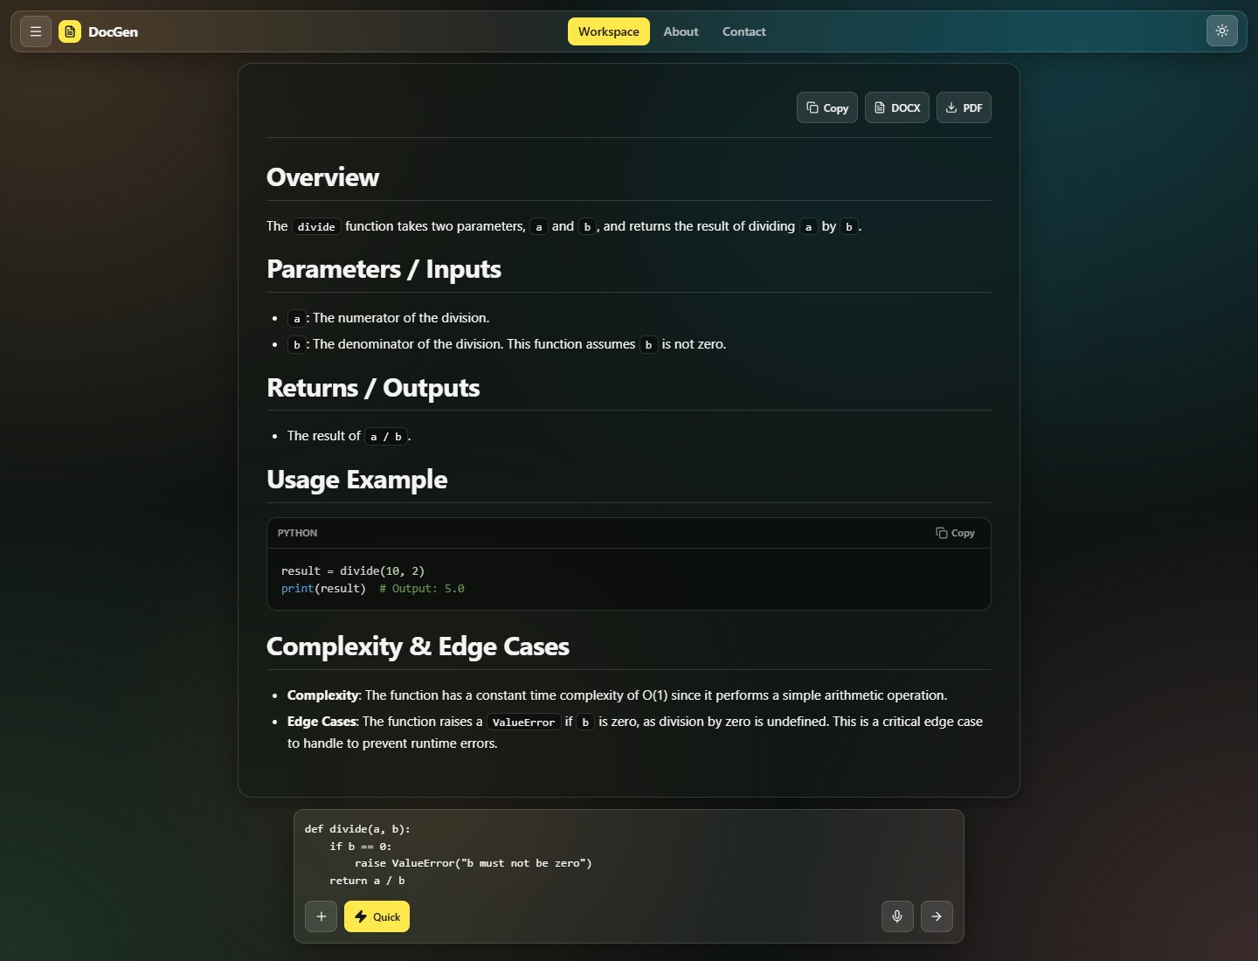Download documentation as PDF
Image resolution: width=1258 pixels, height=961 pixels.
tap(964, 107)
